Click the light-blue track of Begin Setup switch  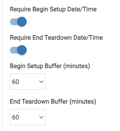pos(13,22)
